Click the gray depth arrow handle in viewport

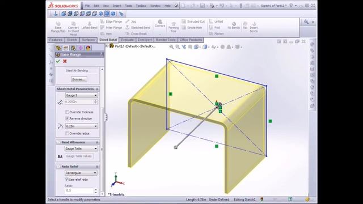click(175, 147)
